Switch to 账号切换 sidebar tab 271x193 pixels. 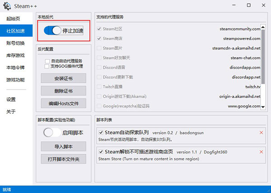pyautogui.click(x=16, y=43)
